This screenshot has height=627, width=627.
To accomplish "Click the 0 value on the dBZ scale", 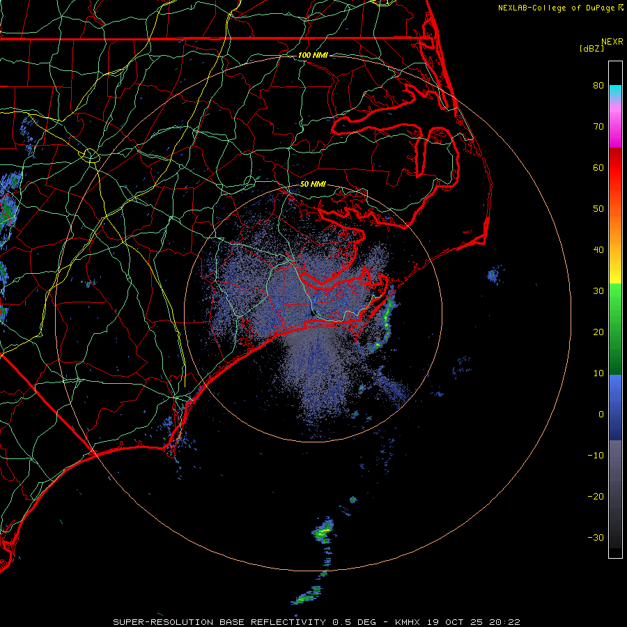I will click(601, 415).
